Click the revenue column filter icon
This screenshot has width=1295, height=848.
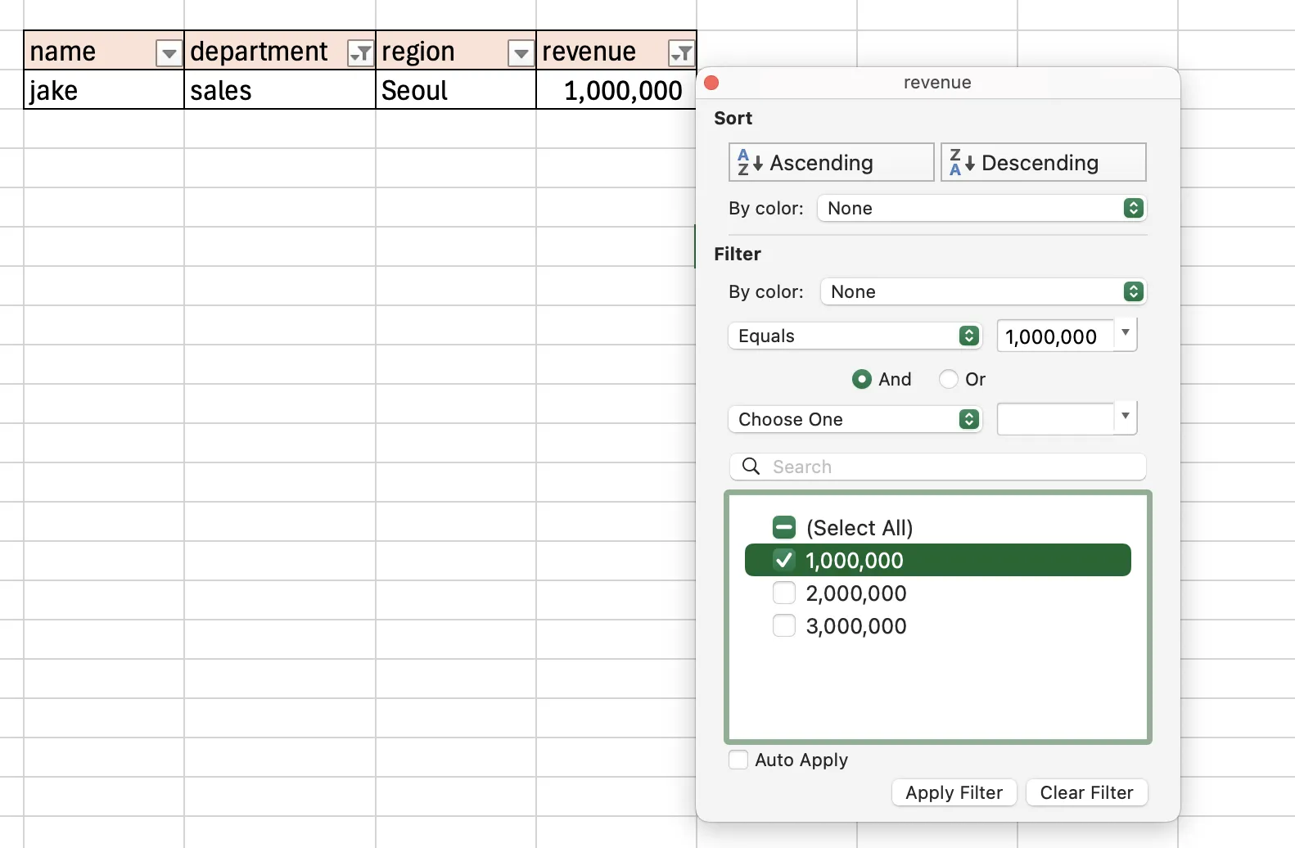pos(681,54)
